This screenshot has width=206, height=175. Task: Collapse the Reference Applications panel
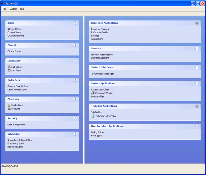point(197,23)
